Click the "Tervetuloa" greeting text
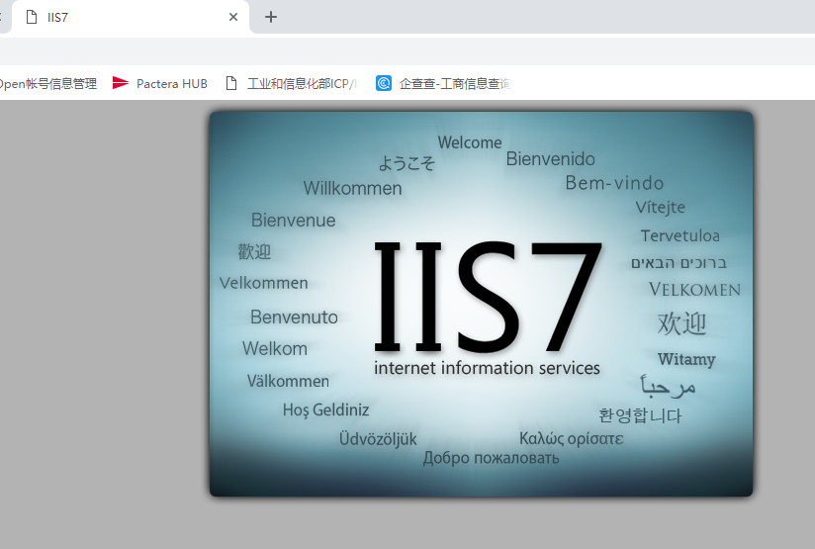 [679, 235]
